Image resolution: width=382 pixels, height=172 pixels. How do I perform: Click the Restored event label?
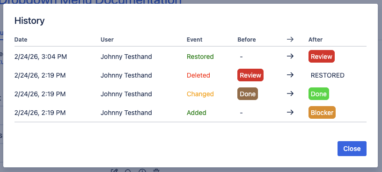(200, 57)
